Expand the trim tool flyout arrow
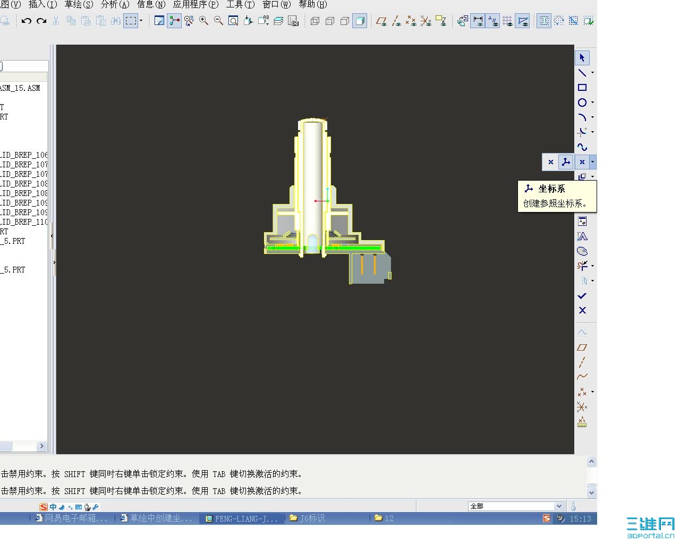Image resolution: width=680 pixels, height=544 pixels. (x=592, y=266)
